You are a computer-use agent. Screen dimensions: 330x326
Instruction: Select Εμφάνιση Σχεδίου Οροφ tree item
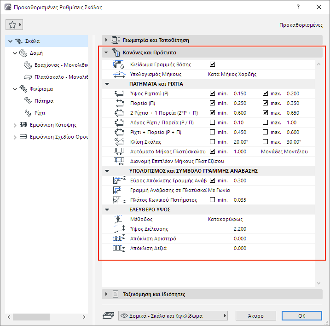tap(59, 137)
